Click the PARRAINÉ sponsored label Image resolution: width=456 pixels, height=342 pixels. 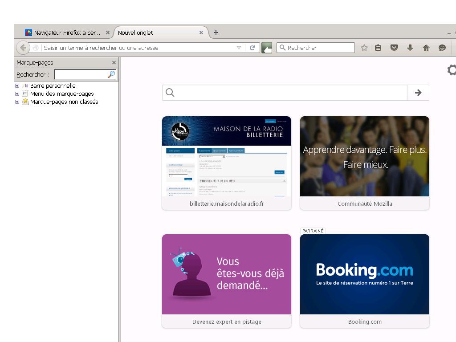pyautogui.click(x=313, y=231)
